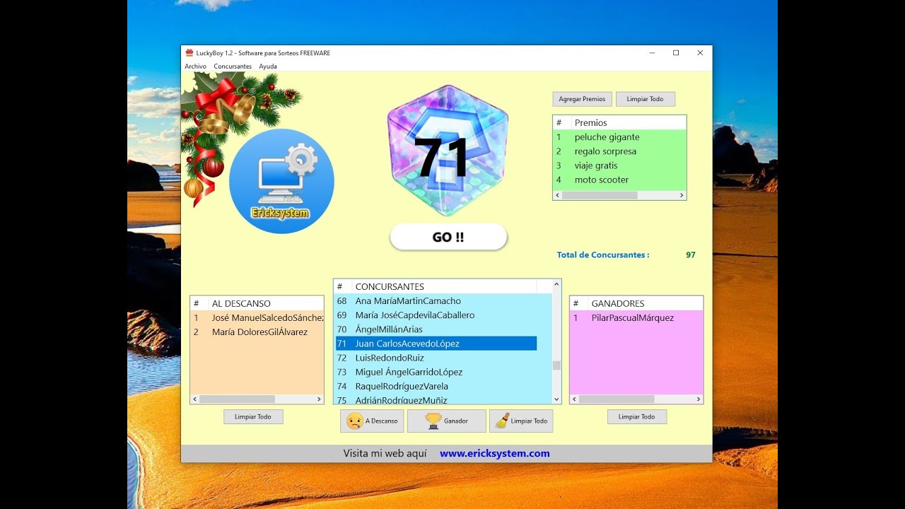The image size is (905, 509).
Task: Click the Al Descanso list scroll left arrow
Action: (x=195, y=399)
